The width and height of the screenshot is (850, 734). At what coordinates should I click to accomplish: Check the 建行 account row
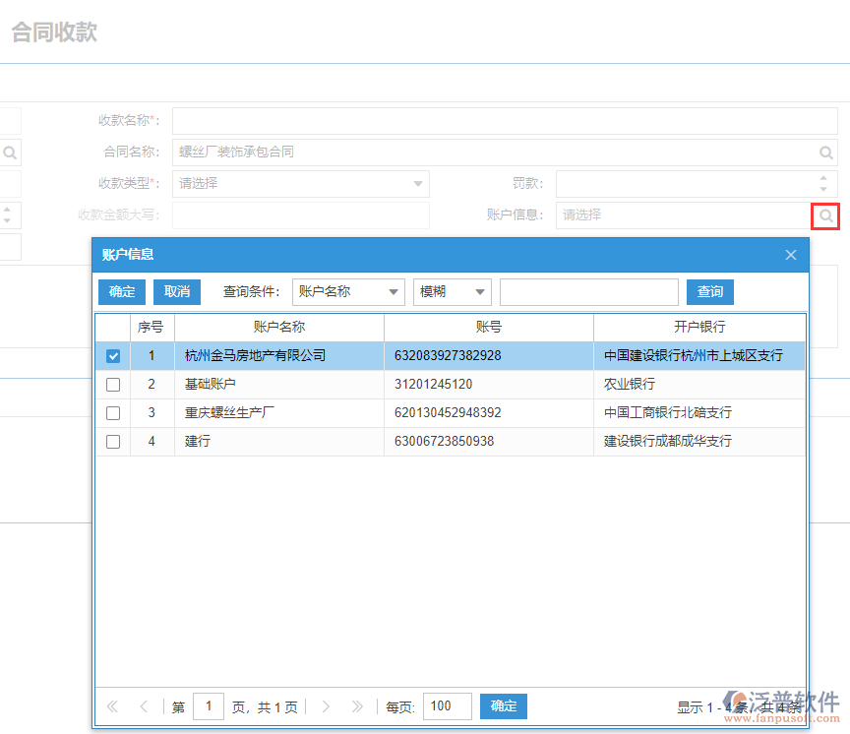[x=112, y=441]
